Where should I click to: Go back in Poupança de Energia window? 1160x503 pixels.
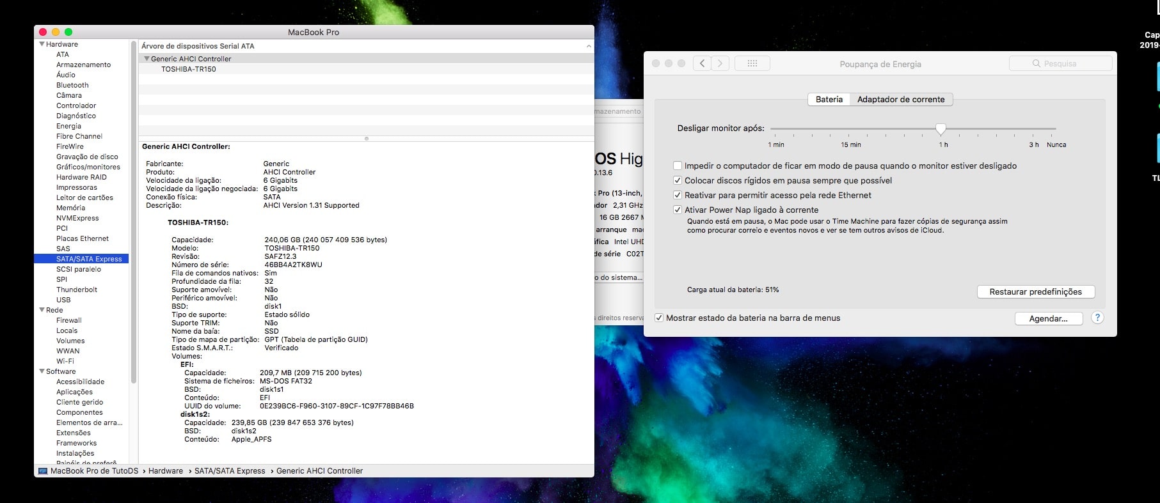point(703,63)
